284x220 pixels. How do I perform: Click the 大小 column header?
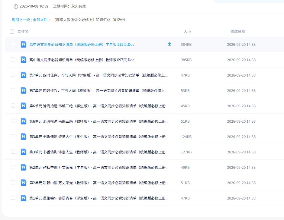coord(187,32)
